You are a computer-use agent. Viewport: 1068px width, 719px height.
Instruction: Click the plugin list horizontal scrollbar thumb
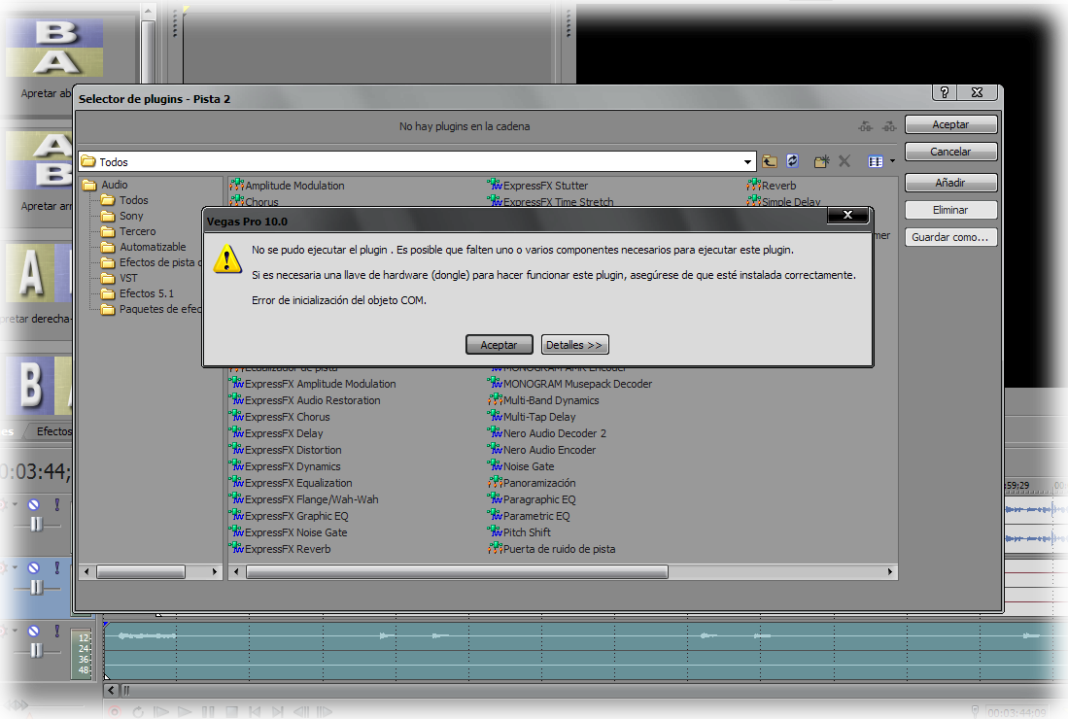coord(457,572)
